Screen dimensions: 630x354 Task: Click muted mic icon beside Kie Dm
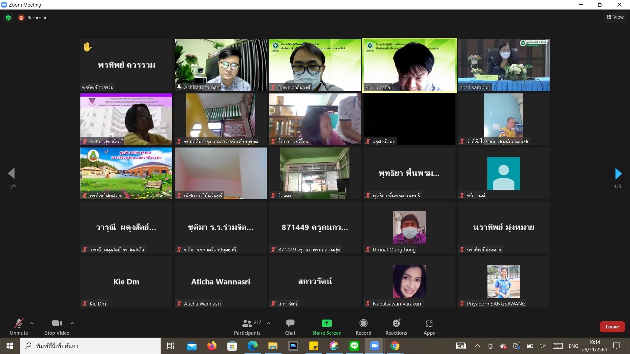(85, 304)
